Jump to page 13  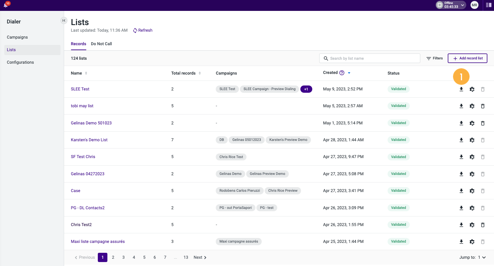tap(186, 257)
